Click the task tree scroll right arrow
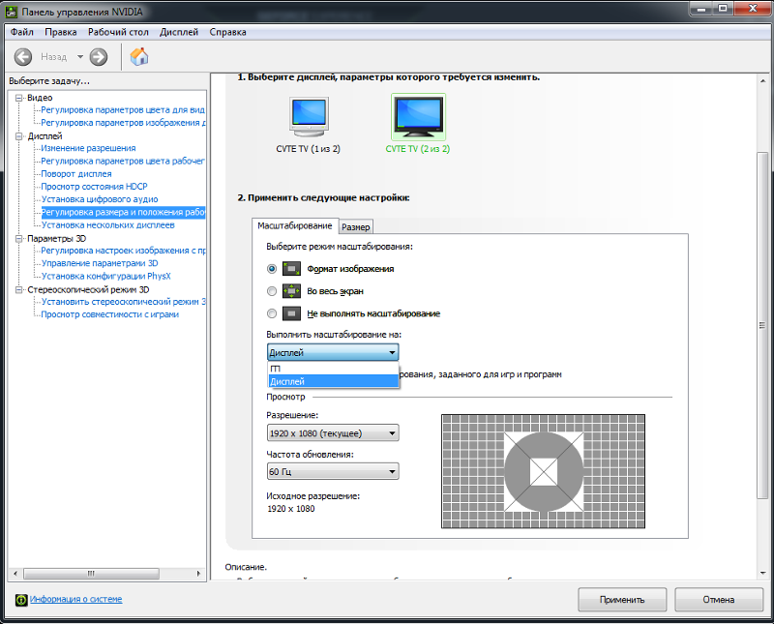This screenshot has width=774, height=624. point(198,574)
